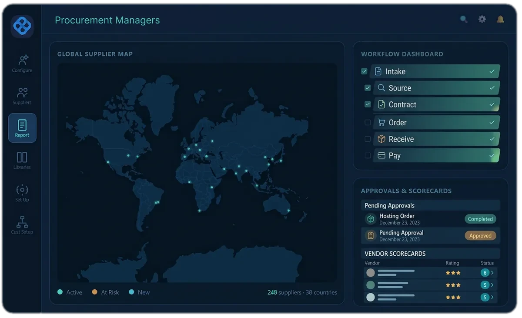Open the Libraries sidebar item
Screen dimensions: 522x318
[22, 160]
